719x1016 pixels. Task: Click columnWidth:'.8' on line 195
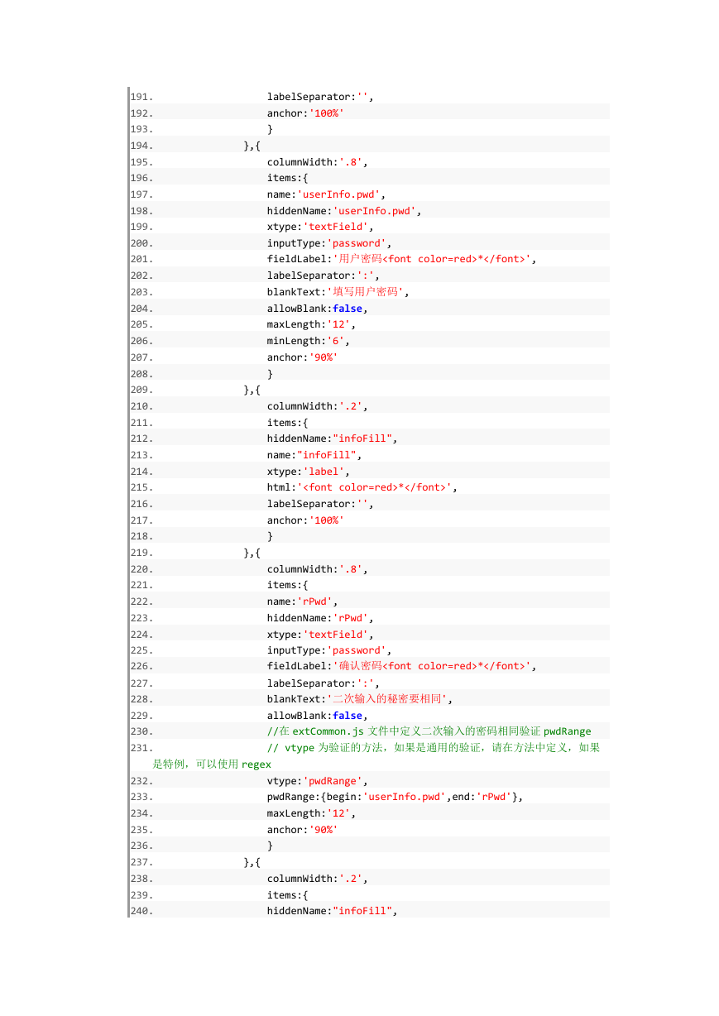point(318,162)
